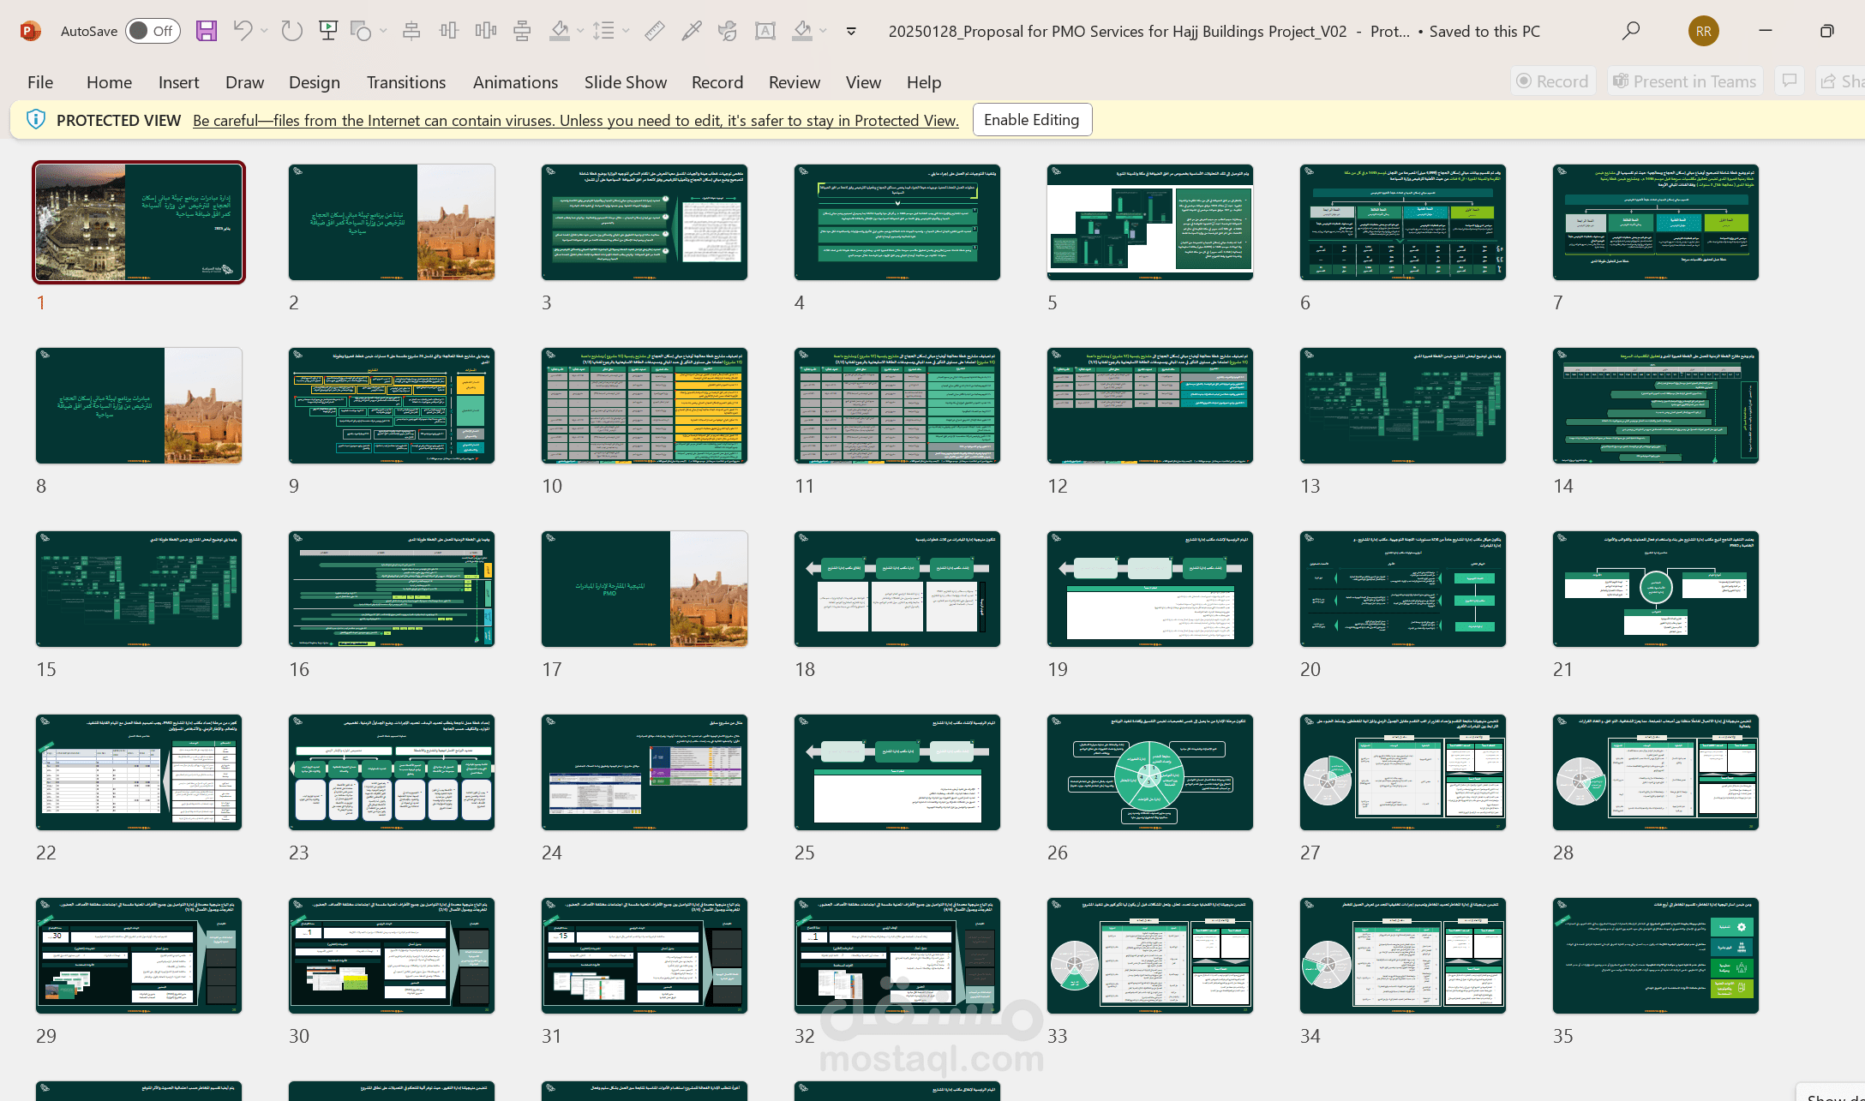Select slide 14 thumbnail
This screenshot has height=1101, width=1865.
1656,406
